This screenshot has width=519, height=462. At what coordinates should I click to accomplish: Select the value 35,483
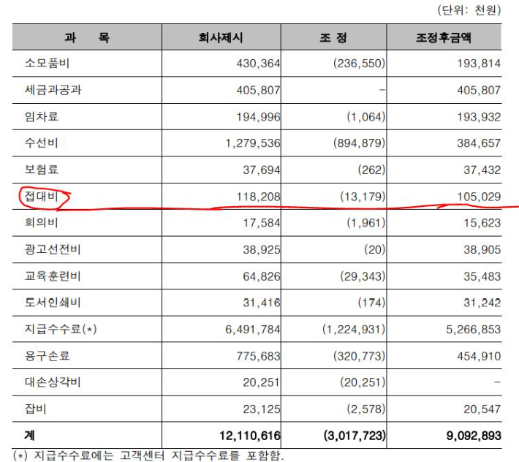[482, 276]
